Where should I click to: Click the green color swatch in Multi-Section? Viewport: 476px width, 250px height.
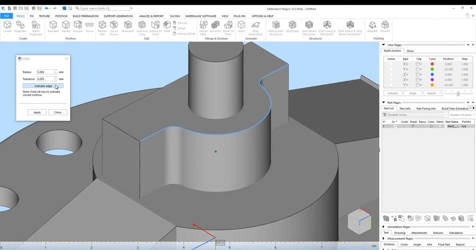(x=432, y=69)
